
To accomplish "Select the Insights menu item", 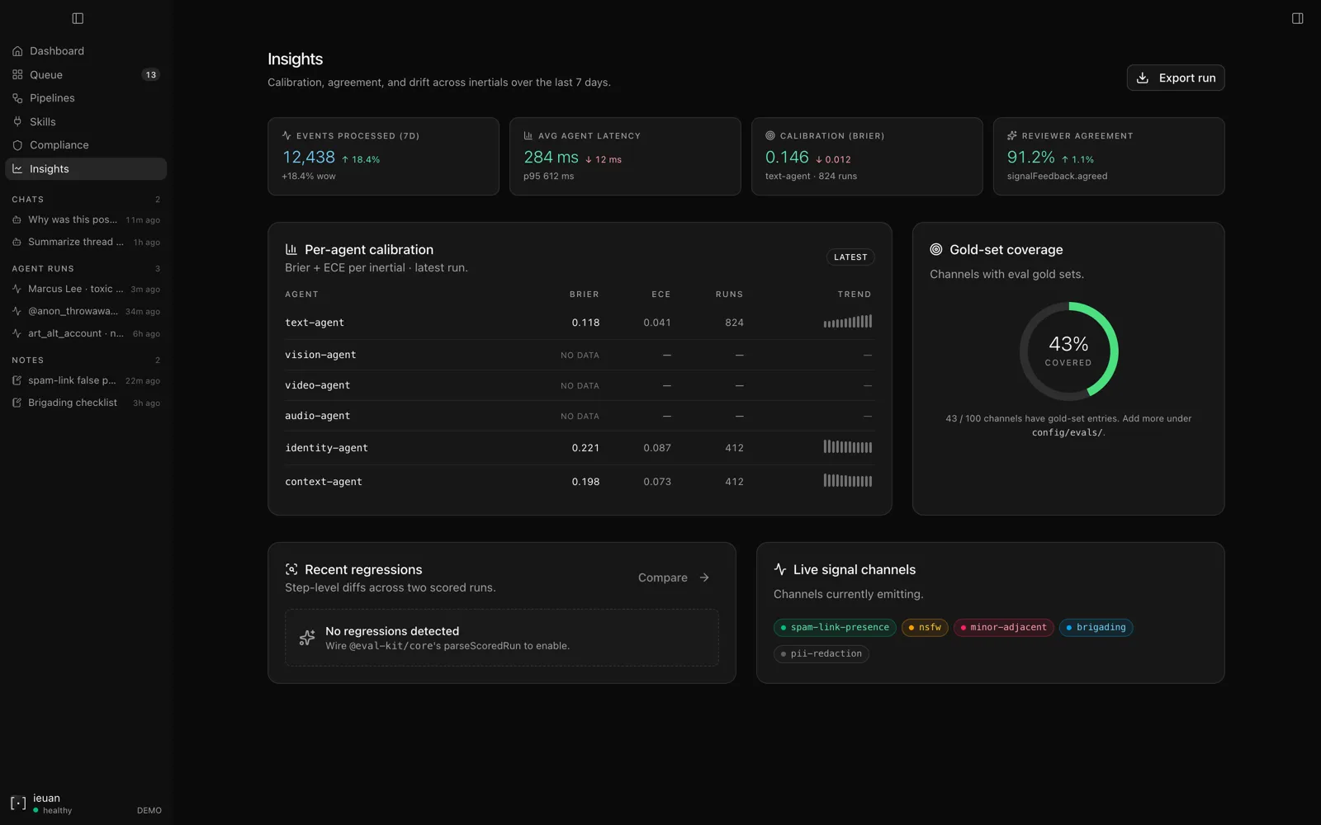I will 86,168.
